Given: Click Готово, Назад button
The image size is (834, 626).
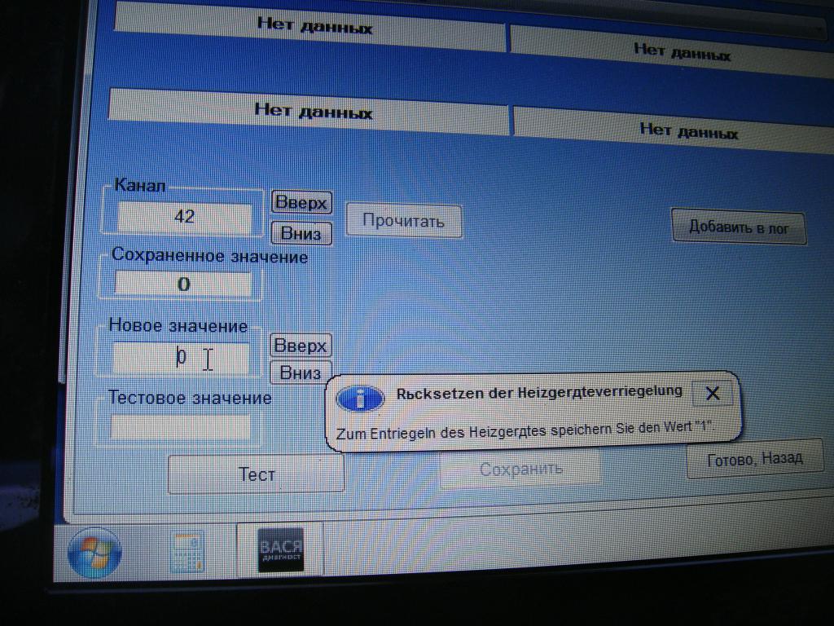Looking at the screenshot, I should (x=755, y=458).
